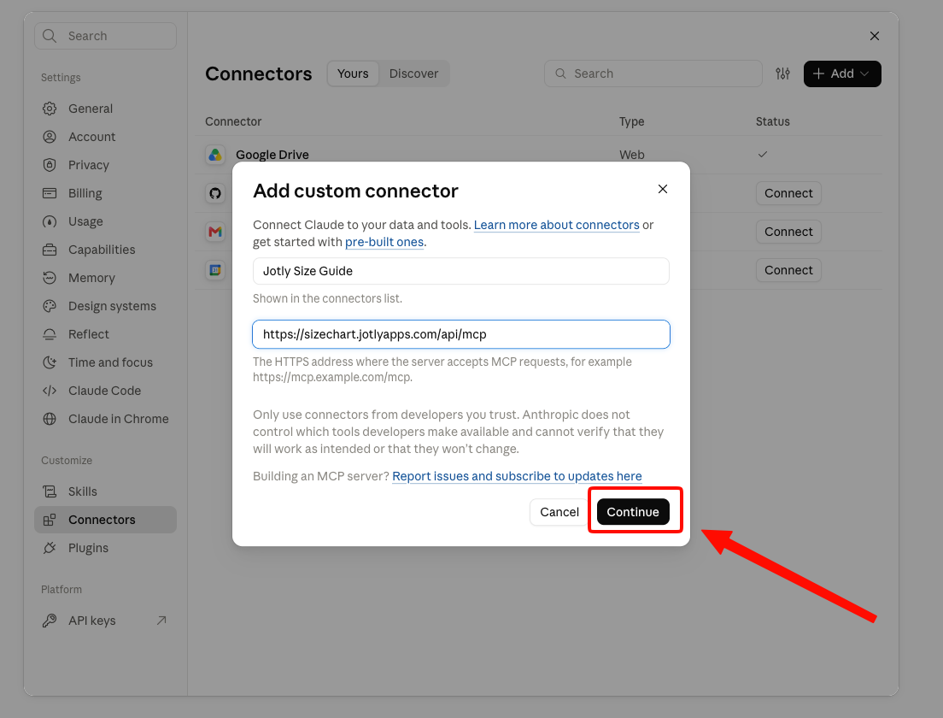This screenshot has width=943, height=718.
Task: Click the Connectors grid icon in the sidebar
Action: tap(50, 520)
